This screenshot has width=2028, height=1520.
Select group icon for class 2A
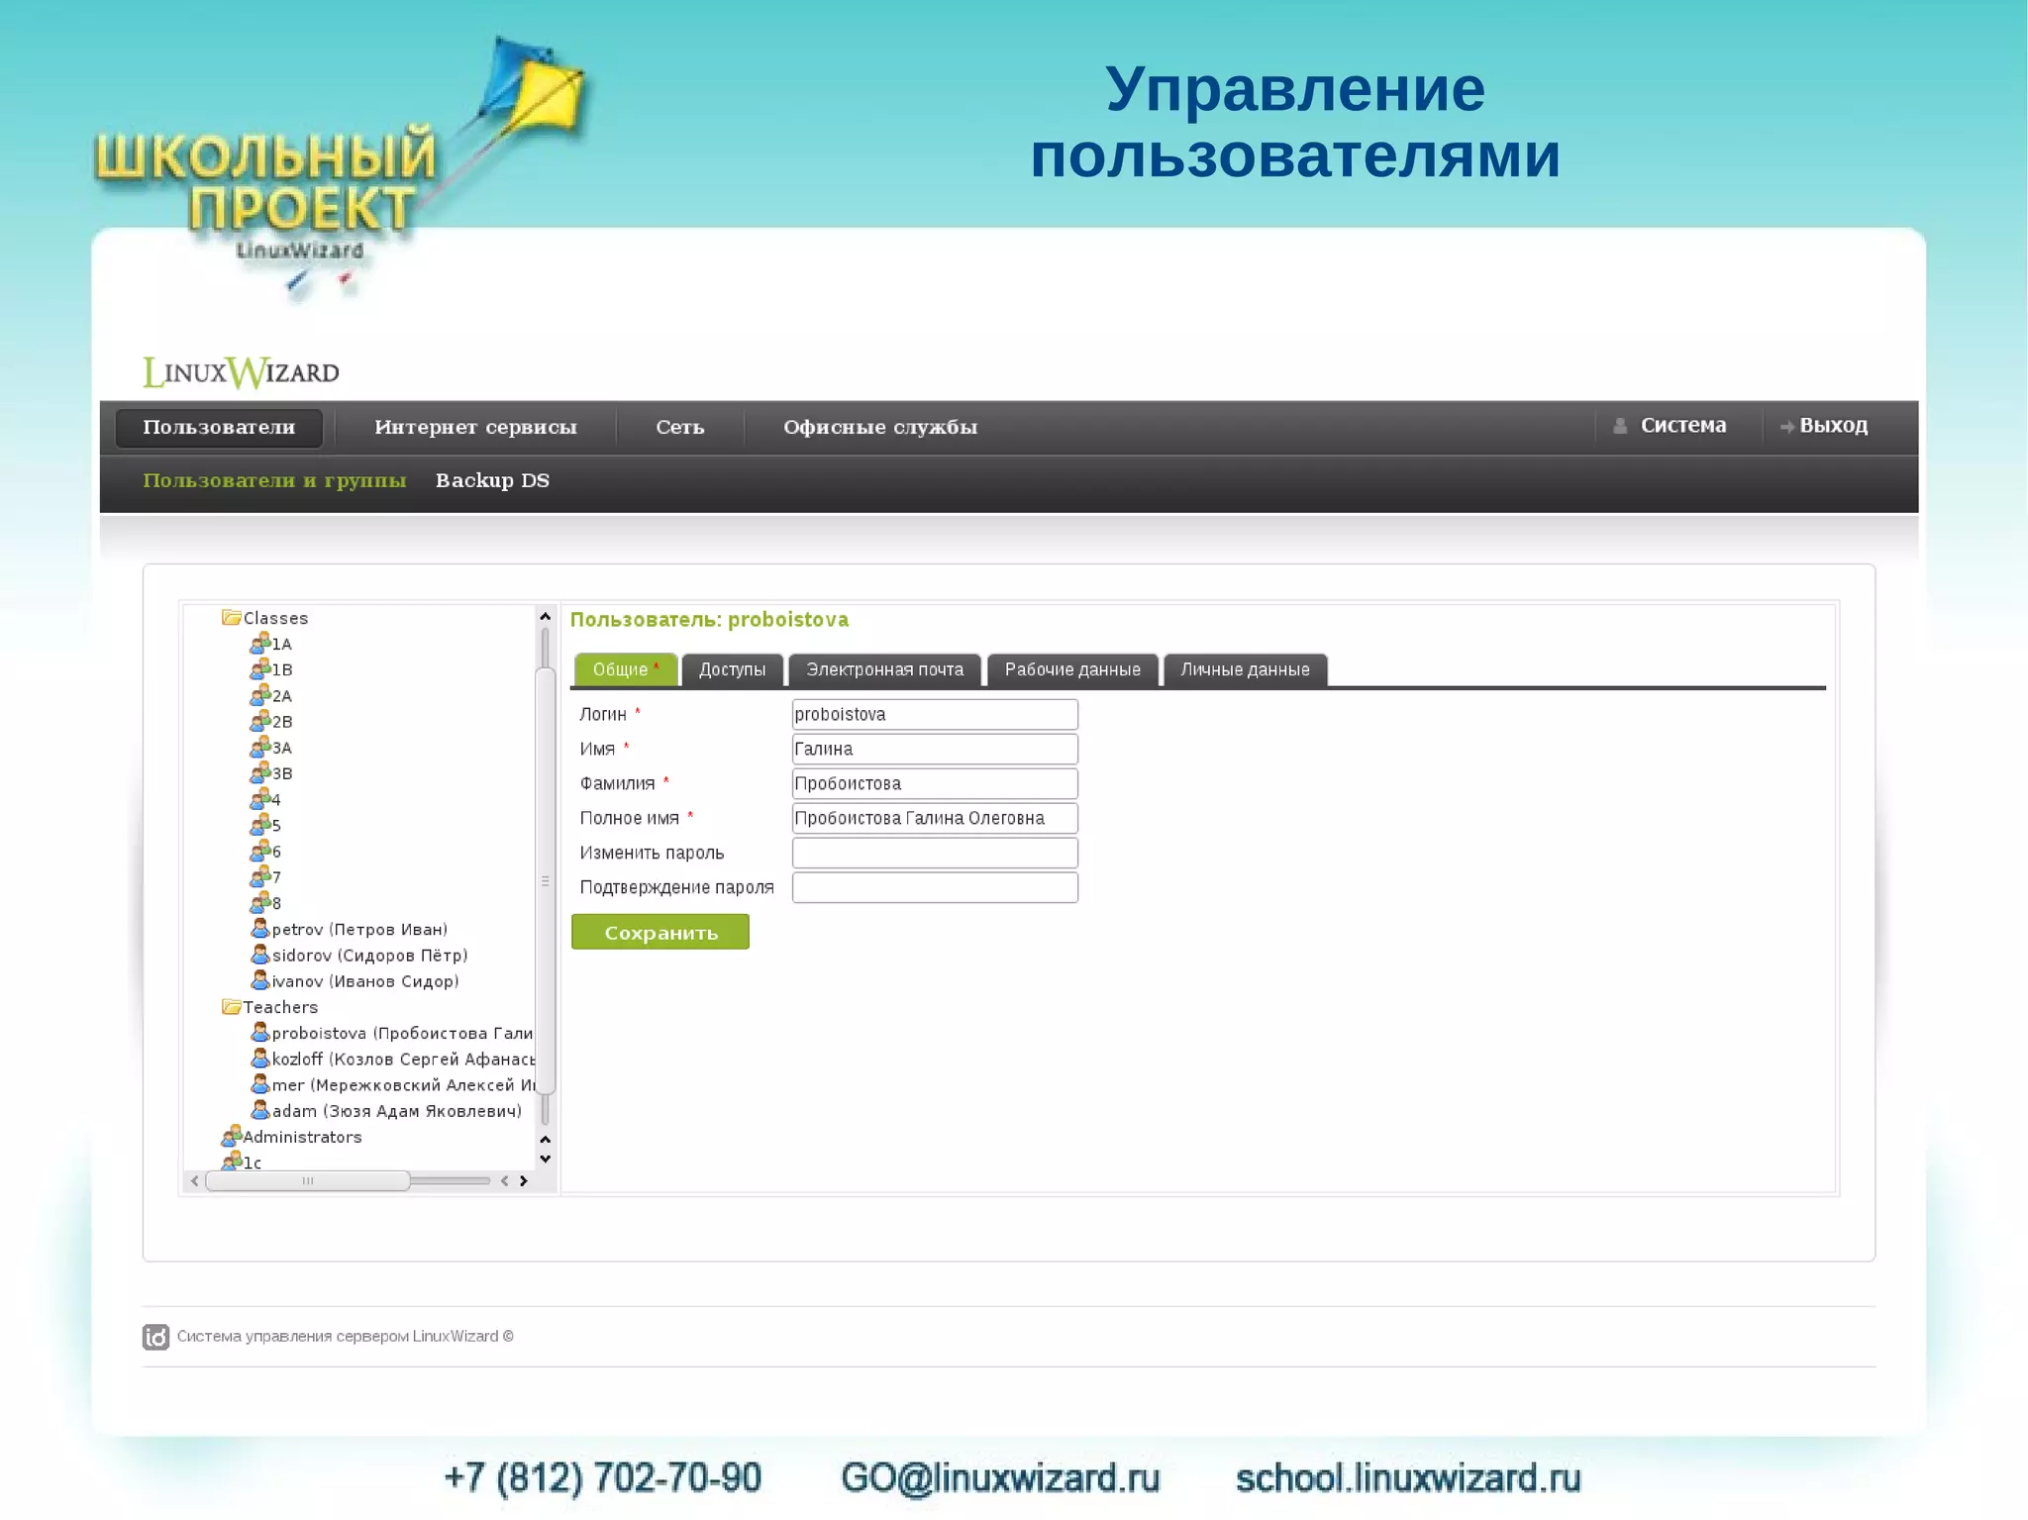[260, 695]
